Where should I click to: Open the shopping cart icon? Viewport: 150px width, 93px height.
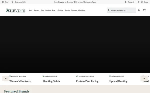tap(144, 10)
